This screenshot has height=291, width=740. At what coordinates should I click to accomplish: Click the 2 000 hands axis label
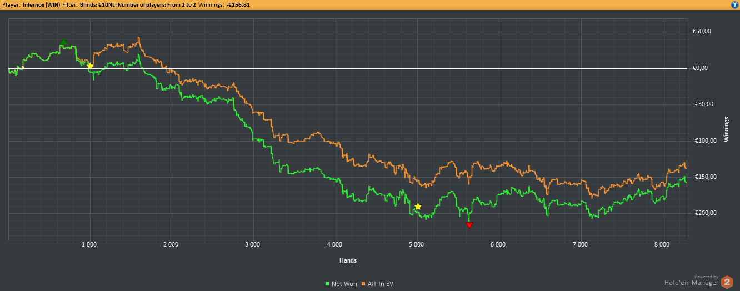point(172,244)
